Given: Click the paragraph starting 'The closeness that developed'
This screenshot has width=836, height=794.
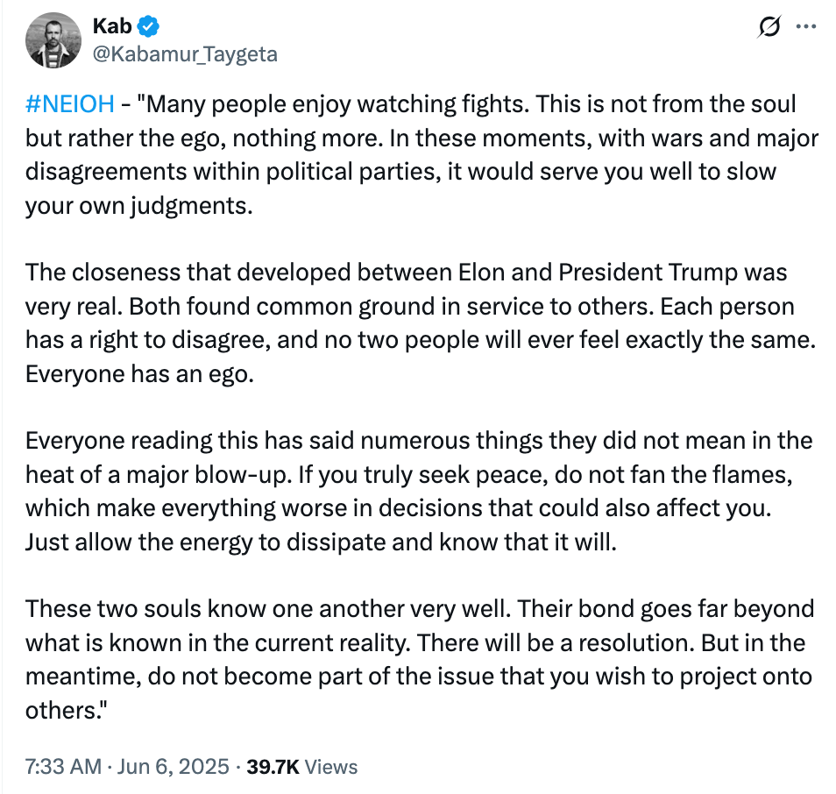Looking at the screenshot, I should 421,323.
